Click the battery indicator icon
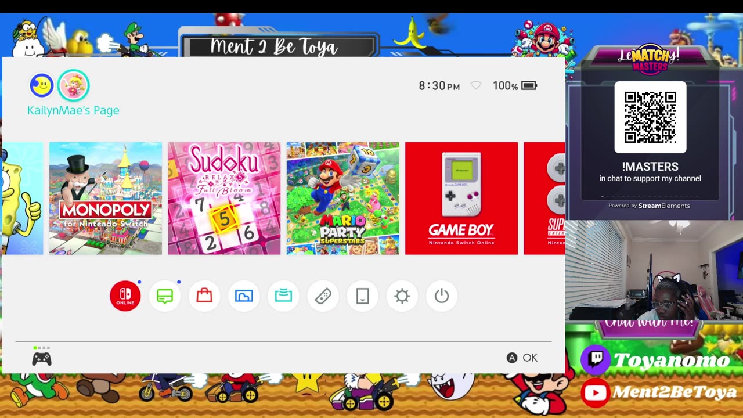The width and height of the screenshot is (743, 418). (x=529, y=86)
